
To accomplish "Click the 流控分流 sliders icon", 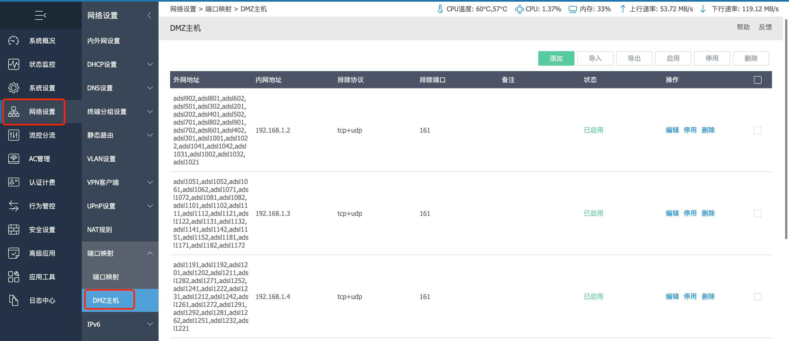I will [x=13, y=135].
